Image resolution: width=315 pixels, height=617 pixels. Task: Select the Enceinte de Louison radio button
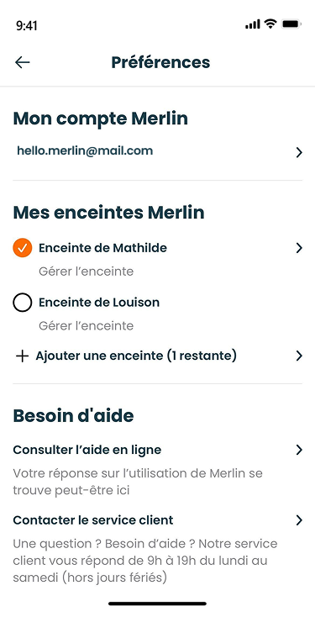[23, 303]
